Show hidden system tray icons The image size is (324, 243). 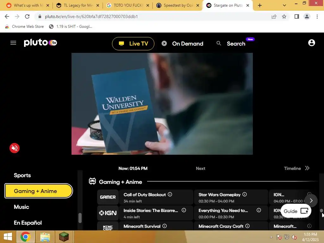coord(271,237)
